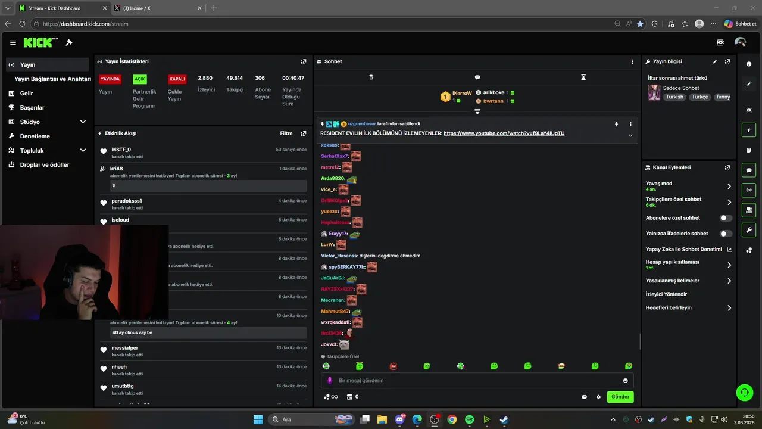The width and height of the screenshot is (762, 429).
Task: Toggle the channel actions icon in right sidebar
Action: click(749, 210)
